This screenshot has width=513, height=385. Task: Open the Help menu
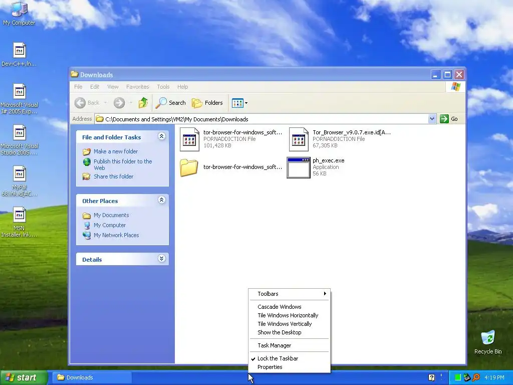coord(182,87)
